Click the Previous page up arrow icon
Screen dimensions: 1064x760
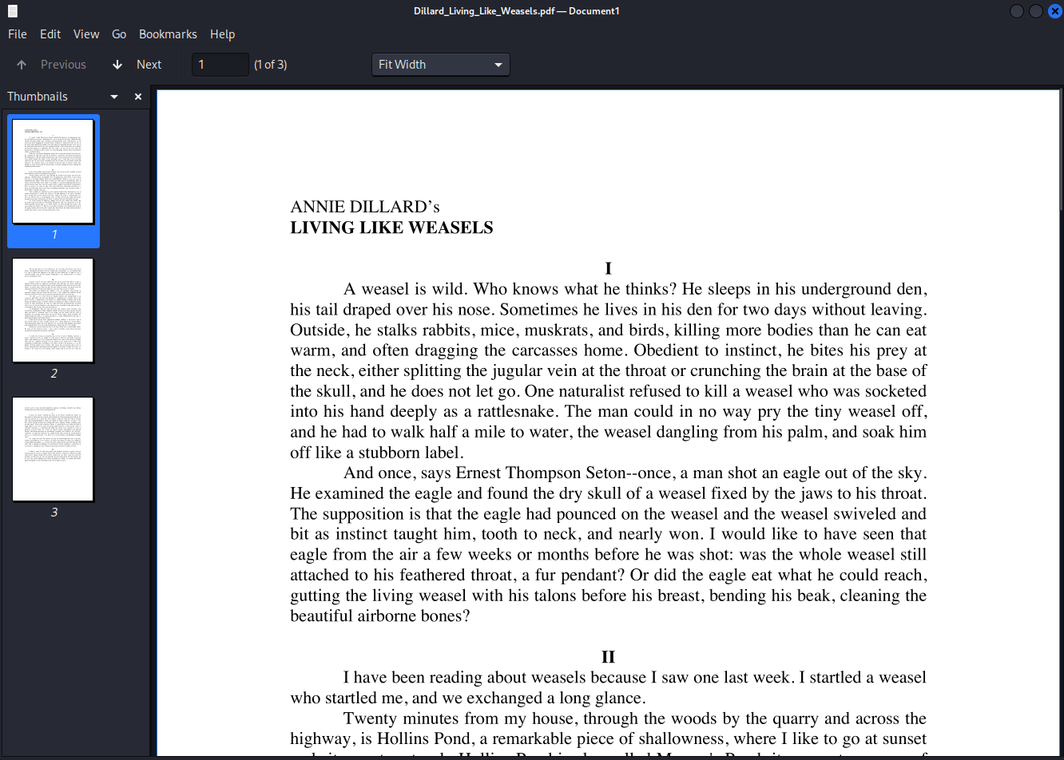(x=22, y=65)
